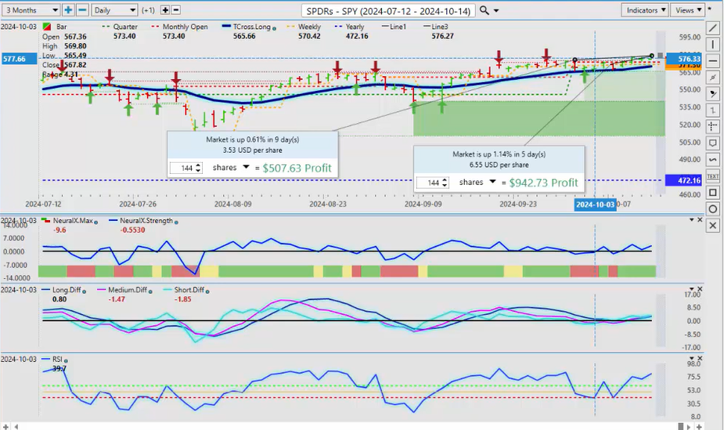724x430 pixels.
Task: Select the rectangle drawing tool
Action: point(713,193)
